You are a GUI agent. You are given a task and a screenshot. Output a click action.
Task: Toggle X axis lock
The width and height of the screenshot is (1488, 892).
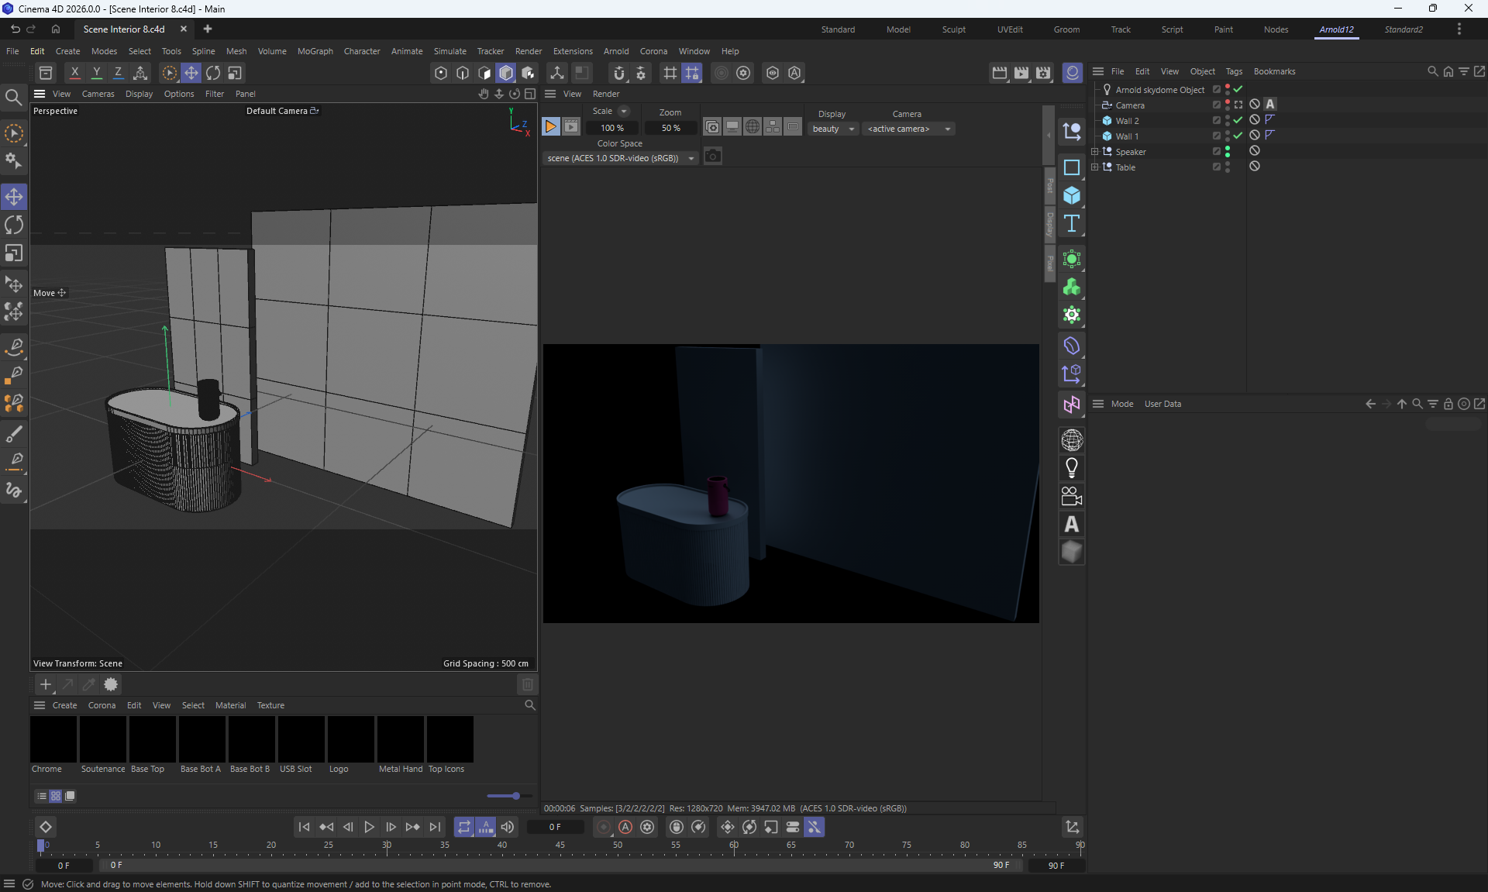pos(74,73)
